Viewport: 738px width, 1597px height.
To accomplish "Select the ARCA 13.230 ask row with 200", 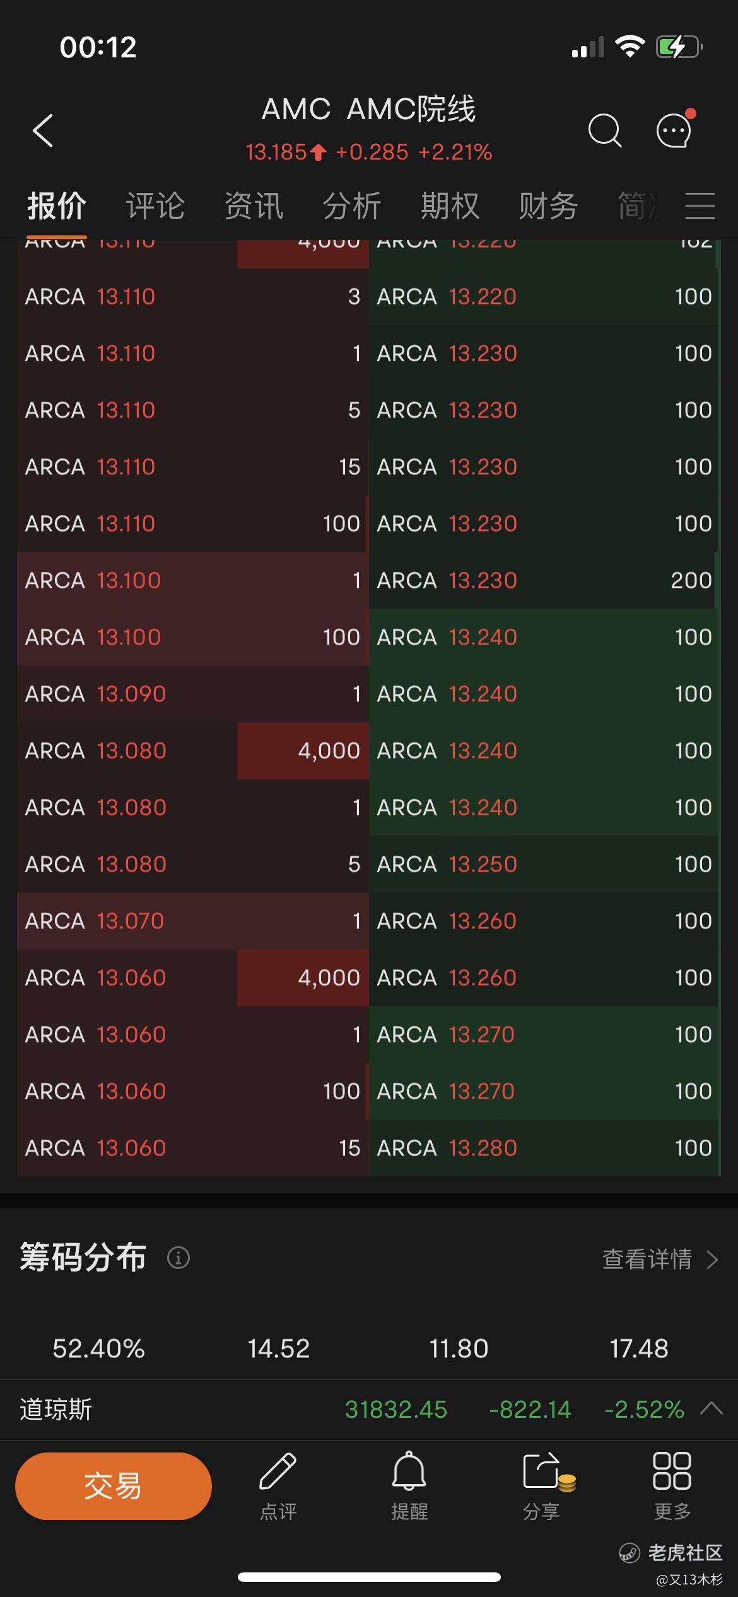I will [x=544, y=580].
